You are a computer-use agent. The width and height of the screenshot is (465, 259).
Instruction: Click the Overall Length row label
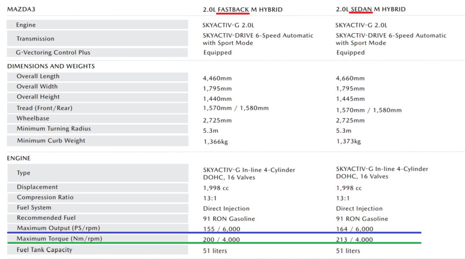pos(38,76)
